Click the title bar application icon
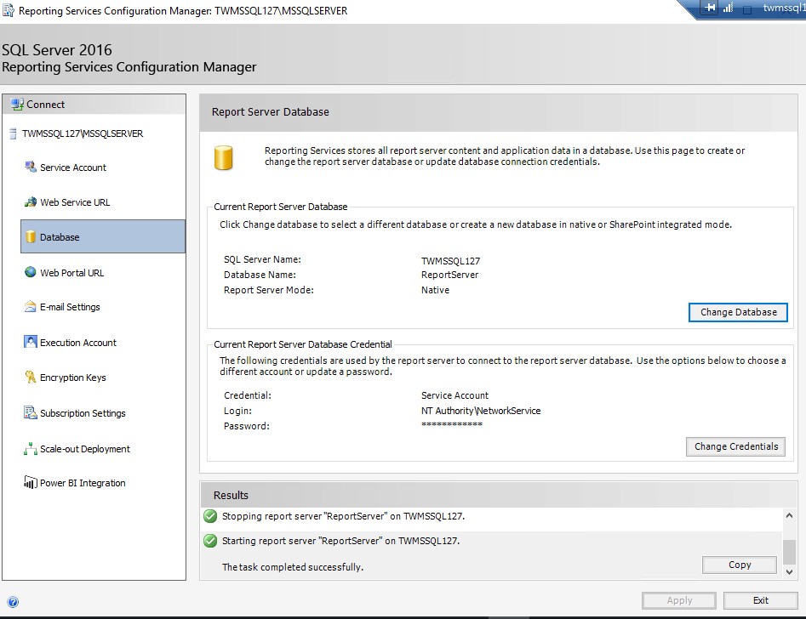 [x=9, y=10]
